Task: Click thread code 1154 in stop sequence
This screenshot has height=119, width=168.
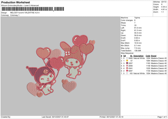Action: point(148,71)
